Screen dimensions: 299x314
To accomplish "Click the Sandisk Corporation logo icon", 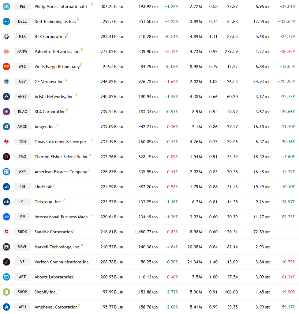I will tap(6, 232).
